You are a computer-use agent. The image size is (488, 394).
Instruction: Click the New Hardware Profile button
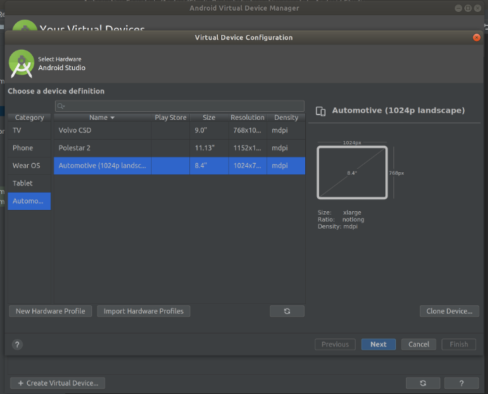(50, 311)
